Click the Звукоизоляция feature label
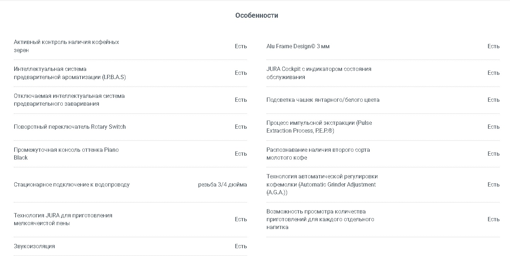This screenshot has height=256, width=510. 34,246
